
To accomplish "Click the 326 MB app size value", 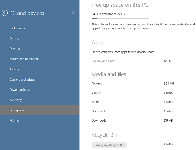I will (x=168, y=61).
